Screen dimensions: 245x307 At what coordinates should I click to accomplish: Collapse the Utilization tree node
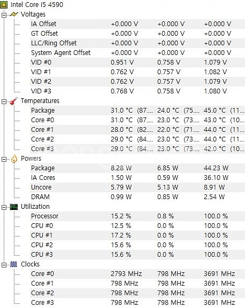(4, 207)
